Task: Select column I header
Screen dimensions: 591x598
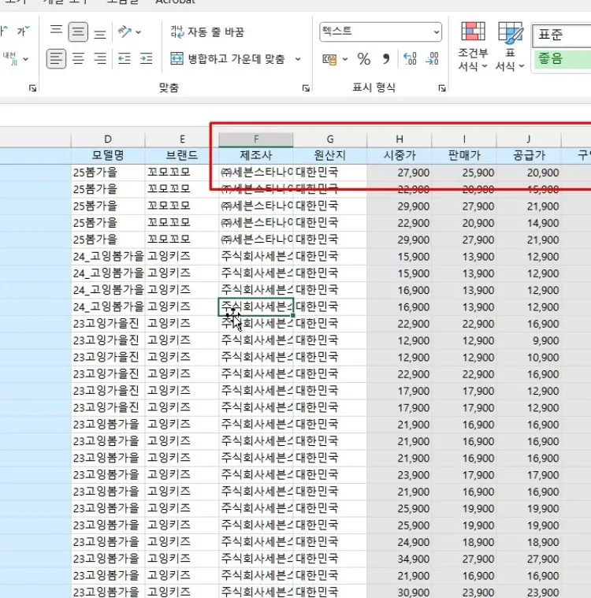Action: tap(464, 139)
